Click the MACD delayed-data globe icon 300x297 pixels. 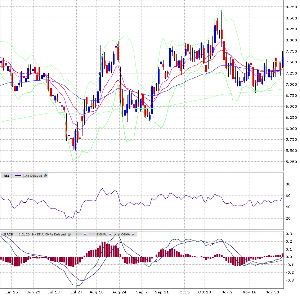[69, 234]
